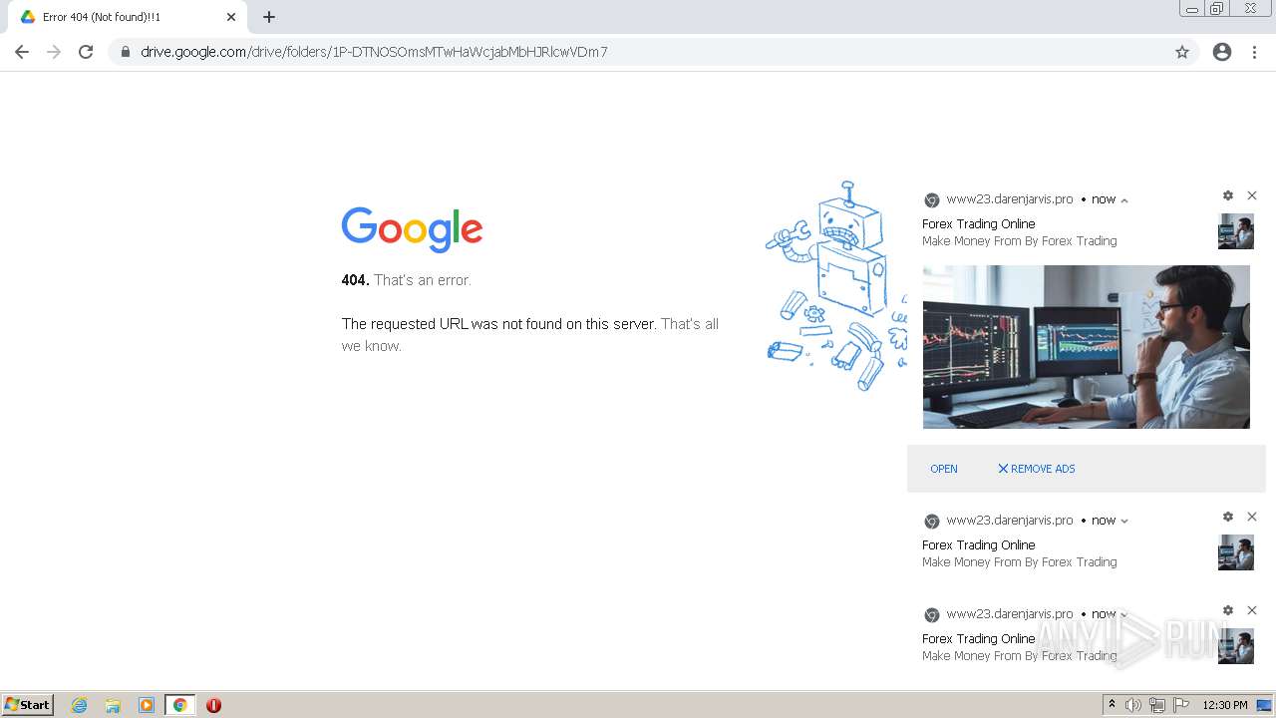Open settings gear of the third notification

point(1228,610)
